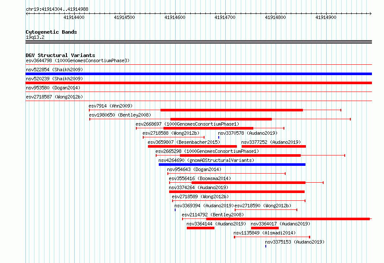Viewport: 384px width, 263px height.
Task: Click the small blue nsv3375153 marker
Action: [266, 246]
